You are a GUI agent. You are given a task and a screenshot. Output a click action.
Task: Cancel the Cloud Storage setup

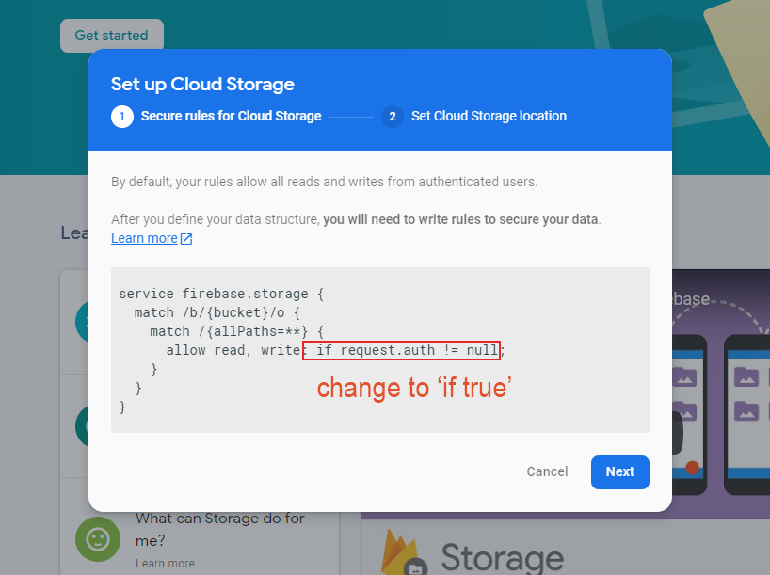547,471
